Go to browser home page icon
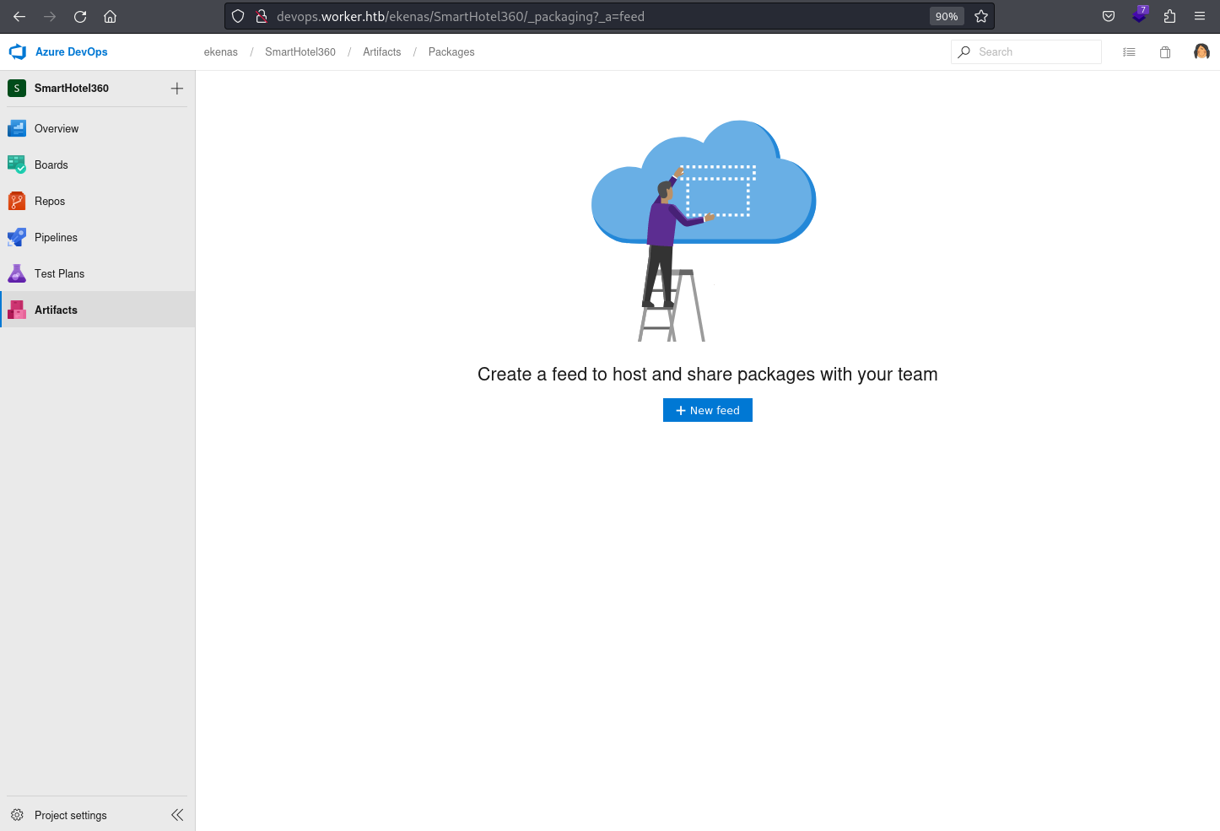 pos(110,16)
